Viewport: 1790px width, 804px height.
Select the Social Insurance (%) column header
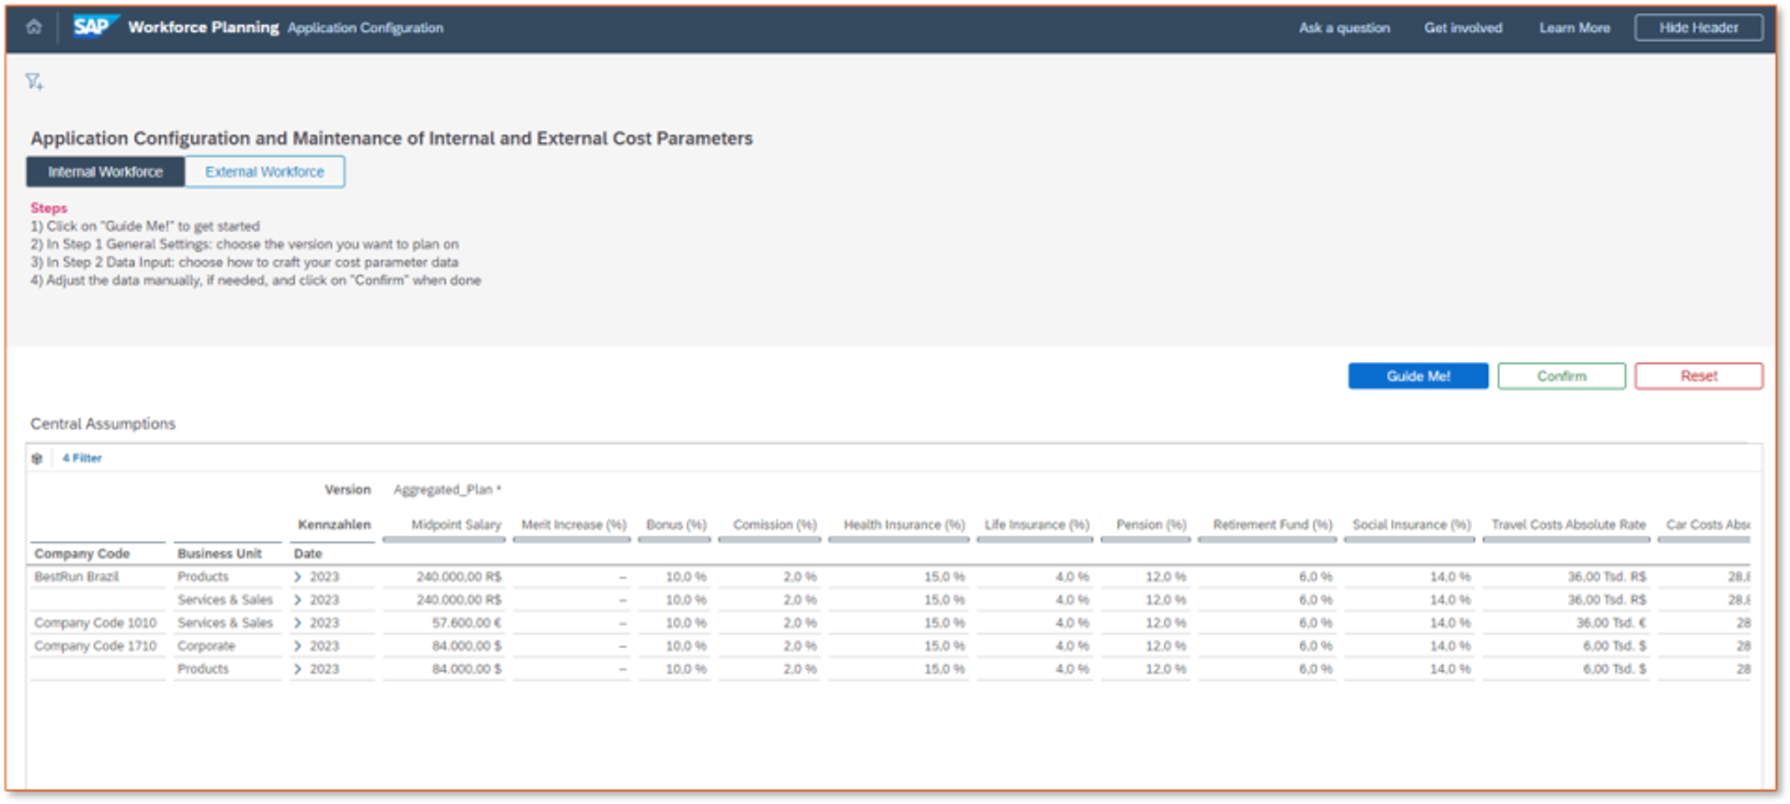(x=1411, y=524)
